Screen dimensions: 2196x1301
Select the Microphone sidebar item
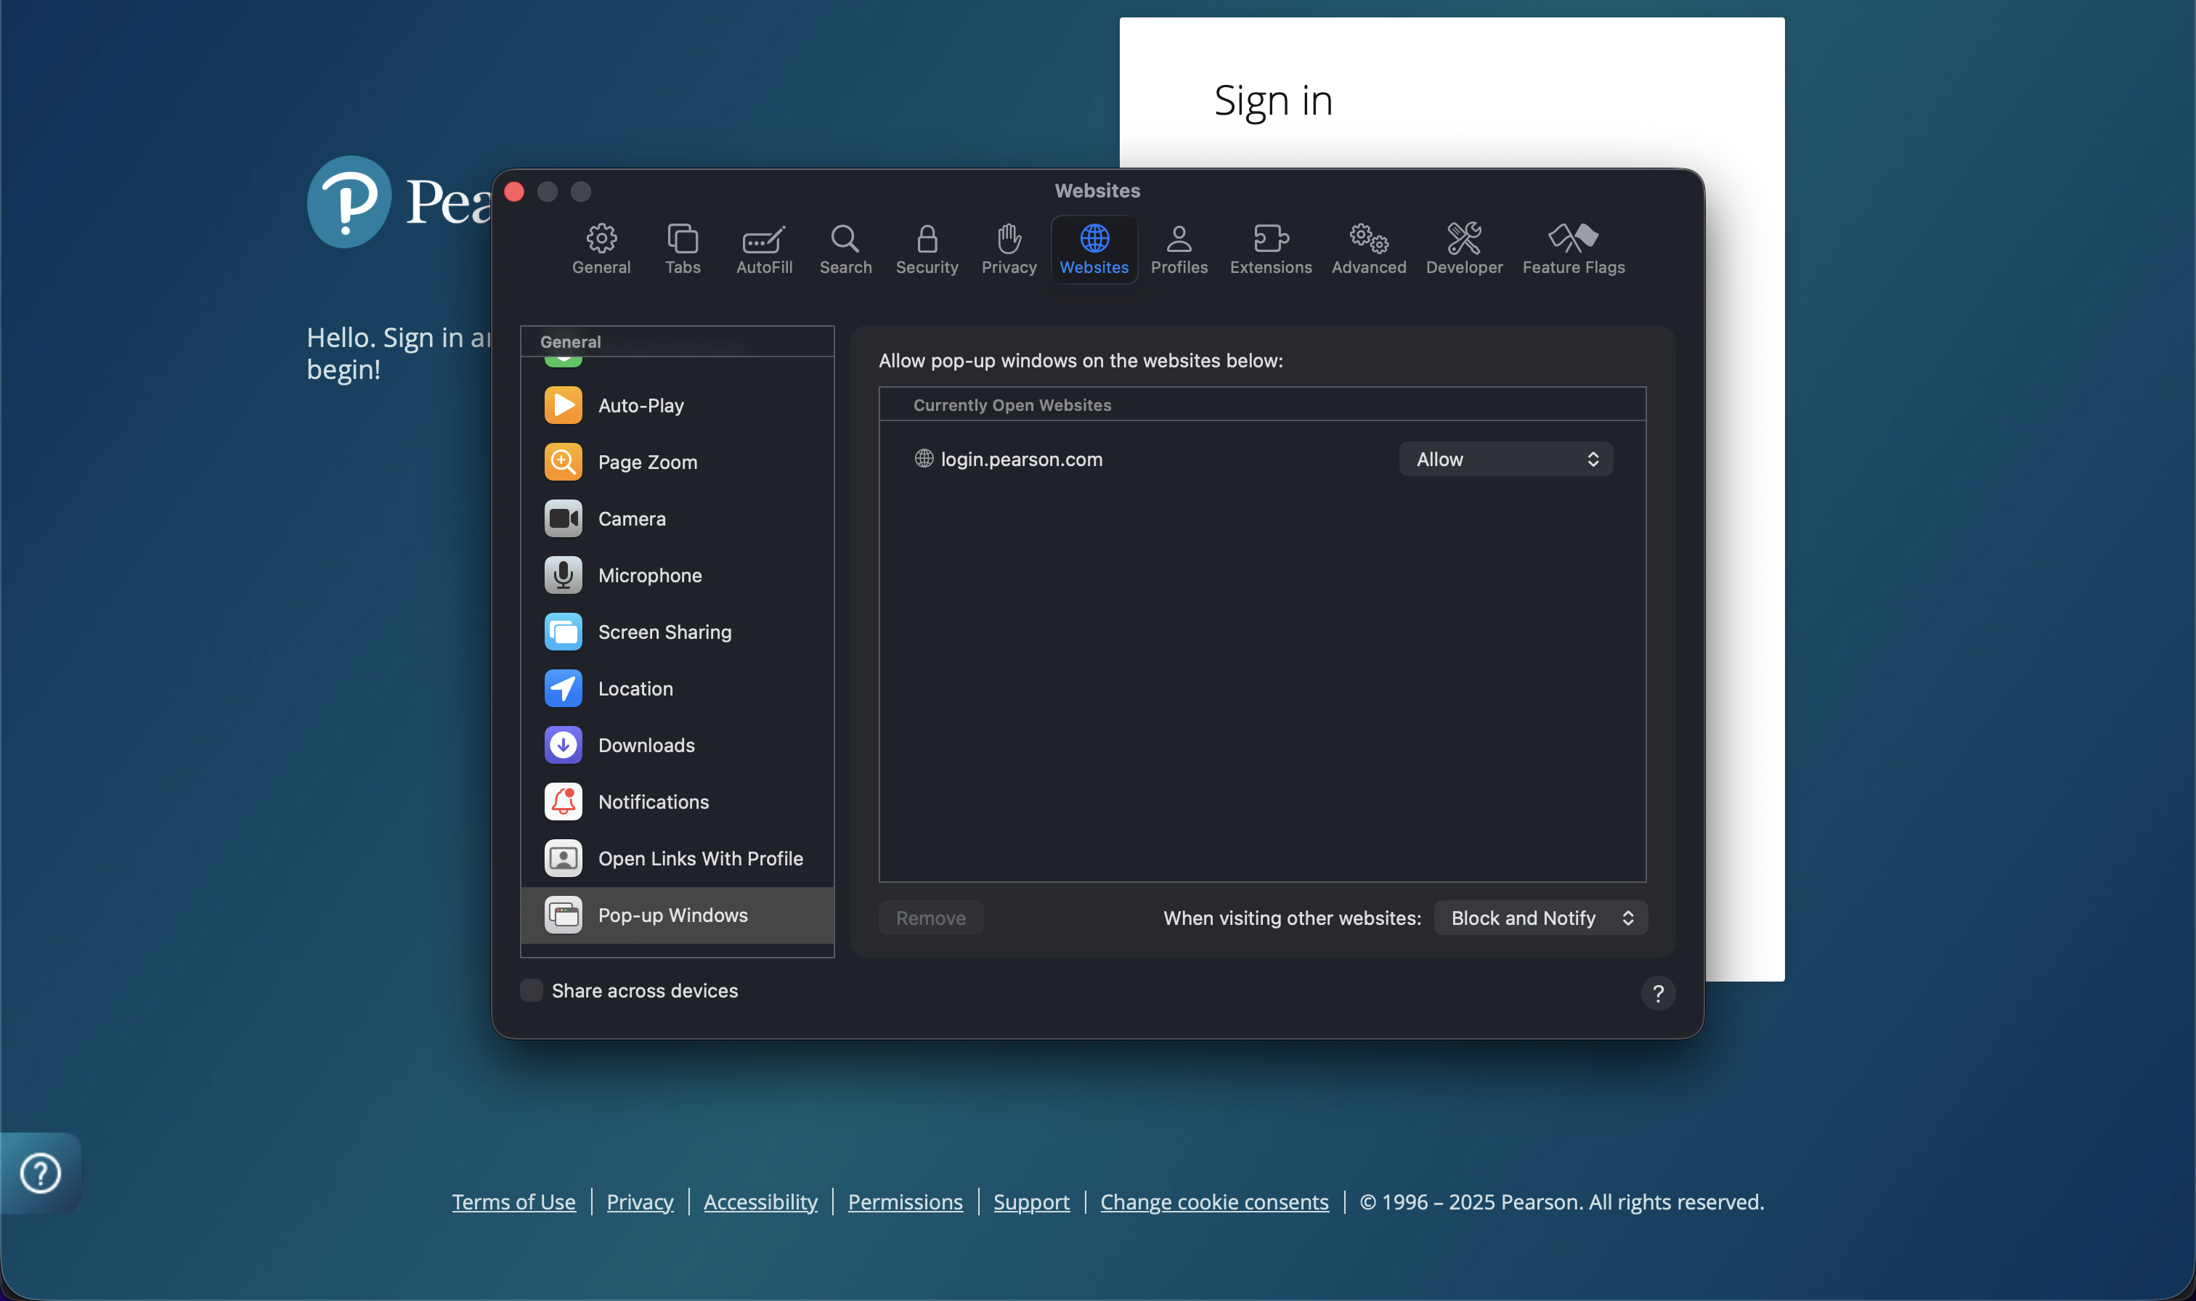point(648,575)
